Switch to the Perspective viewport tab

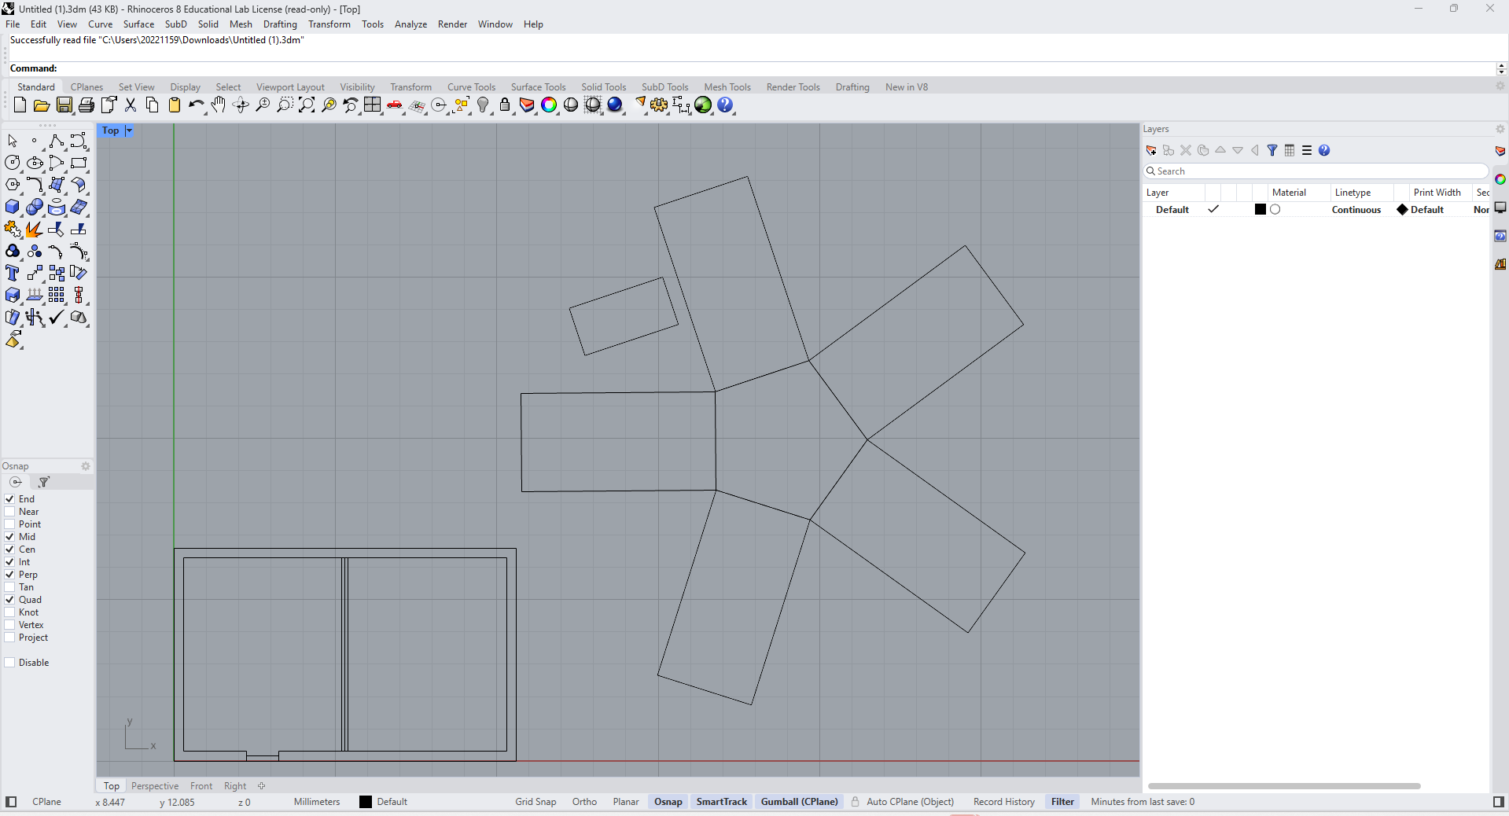tap(155, 786)
